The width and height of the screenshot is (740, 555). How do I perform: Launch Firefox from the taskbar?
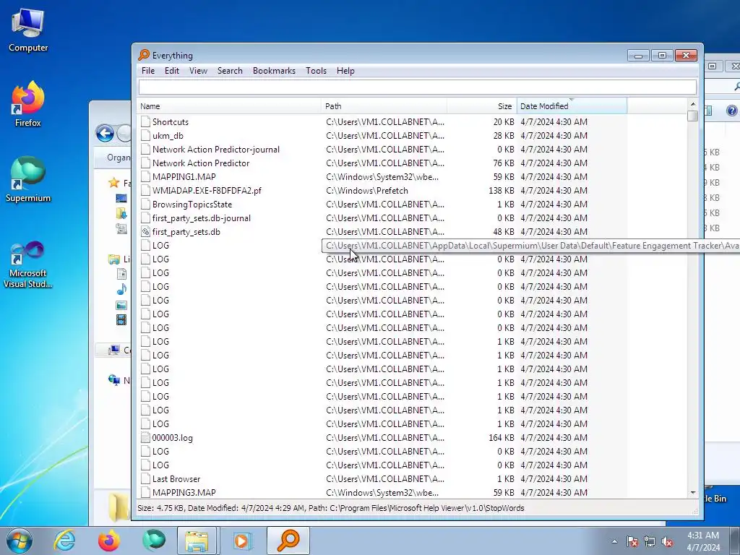click(x=109, y=541)
